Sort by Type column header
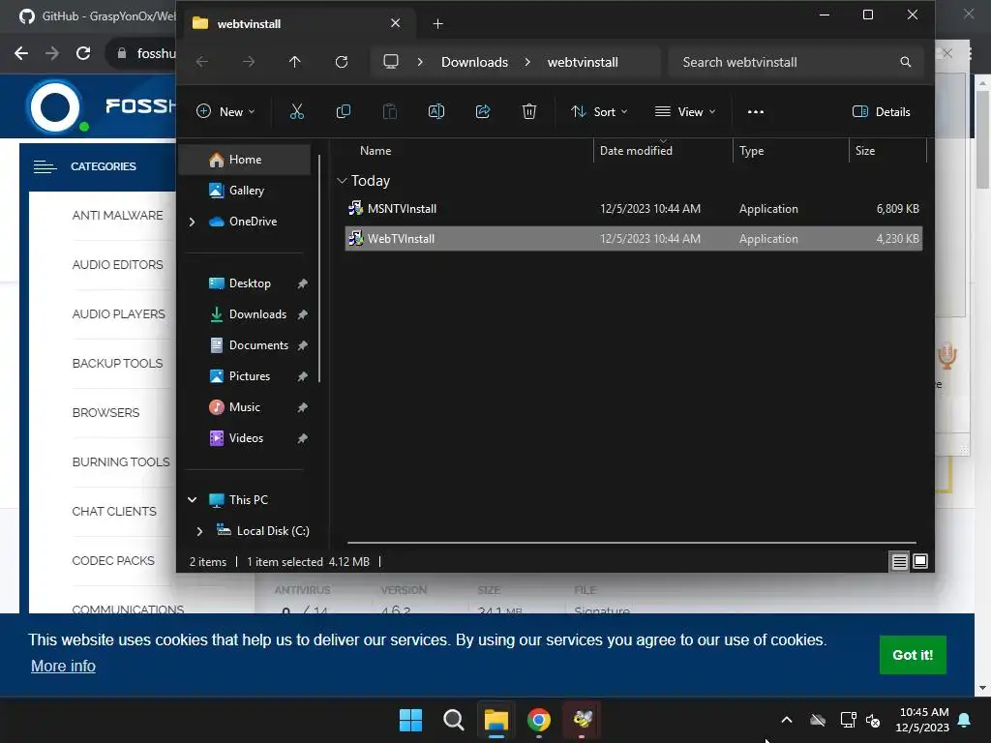Viewport: 991px width, 743px height. click(x=751, y=151)
